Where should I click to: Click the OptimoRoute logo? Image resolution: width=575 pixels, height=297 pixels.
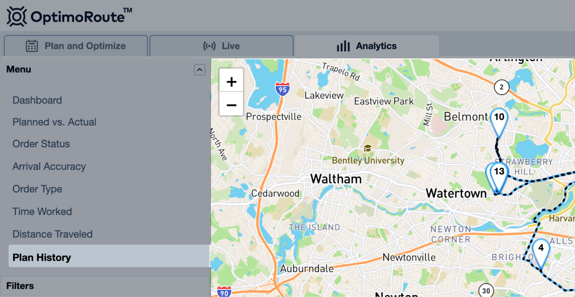click(69, 16)
